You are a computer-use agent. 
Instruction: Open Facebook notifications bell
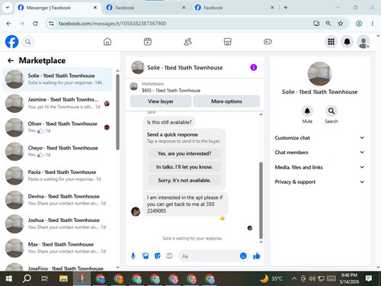coord(347,42)
